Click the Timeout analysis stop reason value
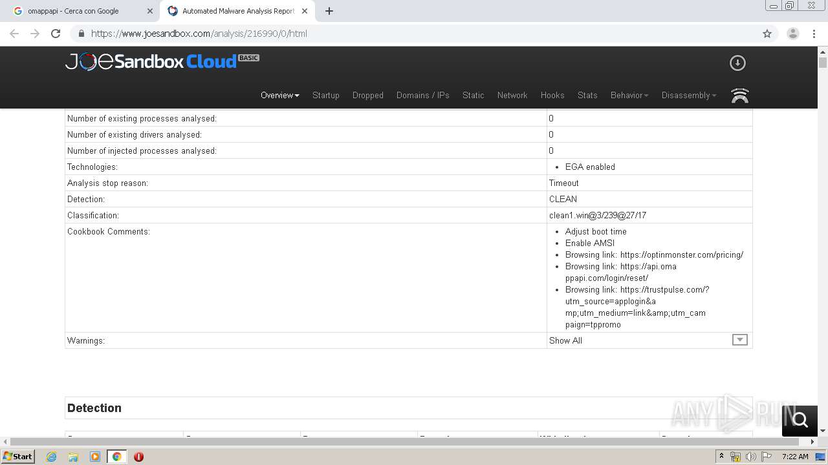This screenshot has width=828, height=465. coord(564,183)
